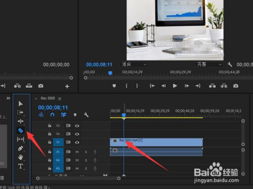Hide V1 track using eye icon
Viewport: 253px width, 189px height.
(77, 143)
